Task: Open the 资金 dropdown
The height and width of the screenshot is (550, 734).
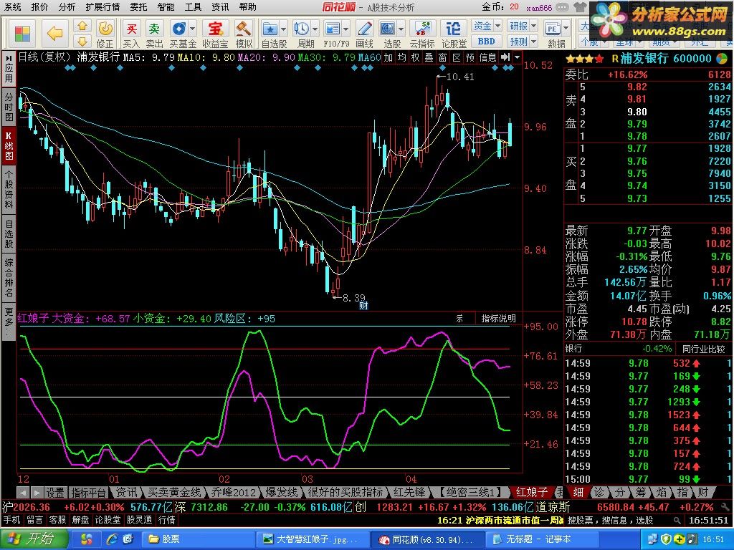Action: click(x=487, y=26)
